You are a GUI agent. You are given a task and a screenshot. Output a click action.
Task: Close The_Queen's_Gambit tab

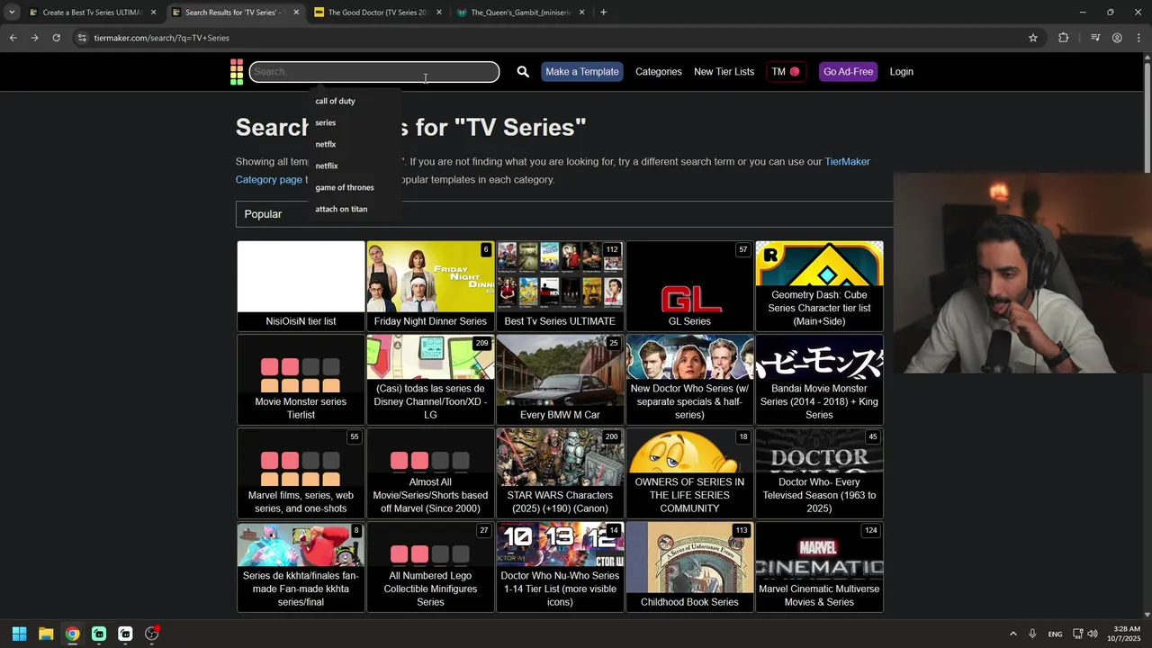[x=581, y=13]
